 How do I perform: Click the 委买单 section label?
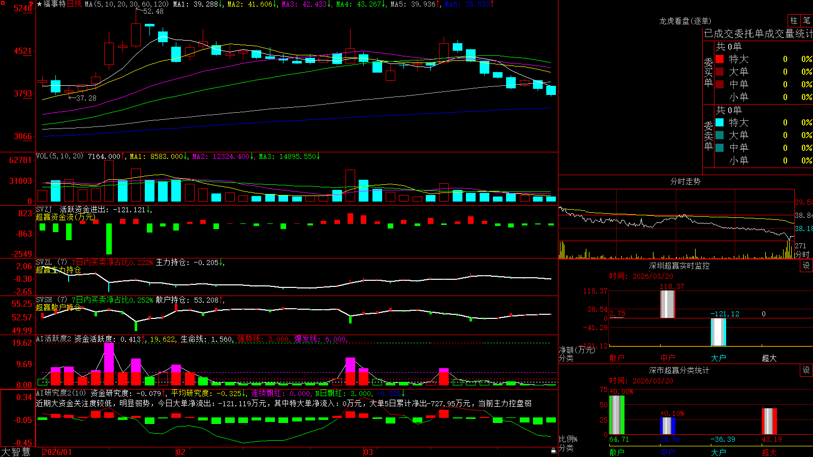pyautogui.click(x=708, y=72)
